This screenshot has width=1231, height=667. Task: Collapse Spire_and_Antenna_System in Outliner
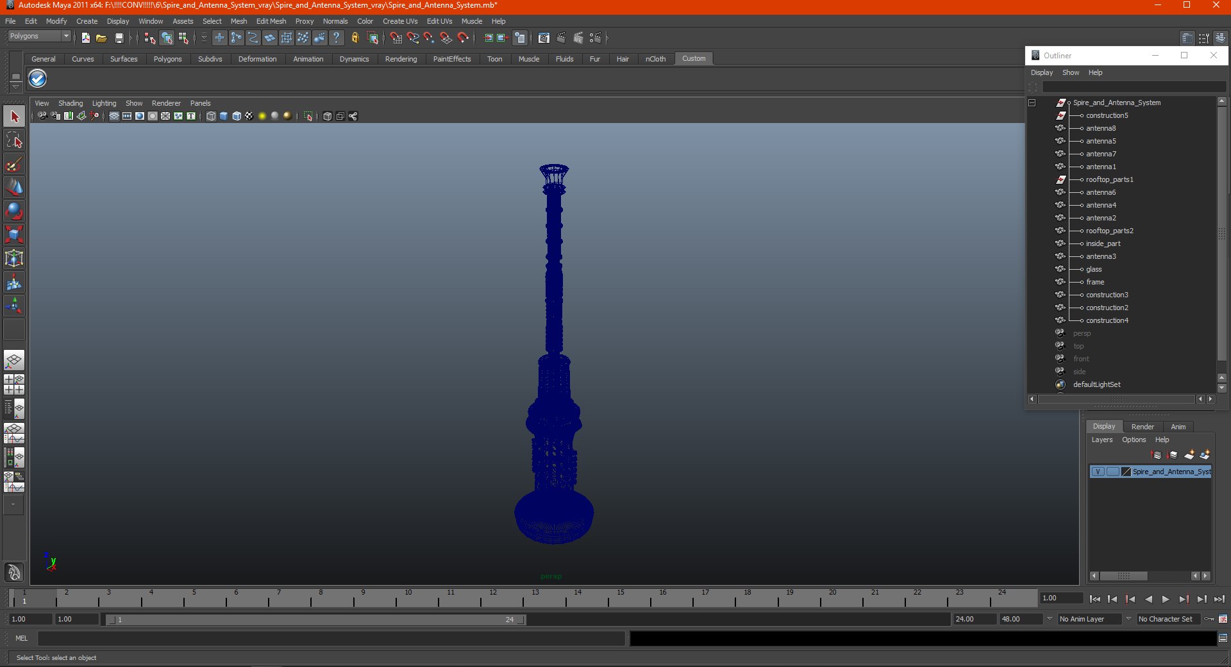click(1032, 103)
